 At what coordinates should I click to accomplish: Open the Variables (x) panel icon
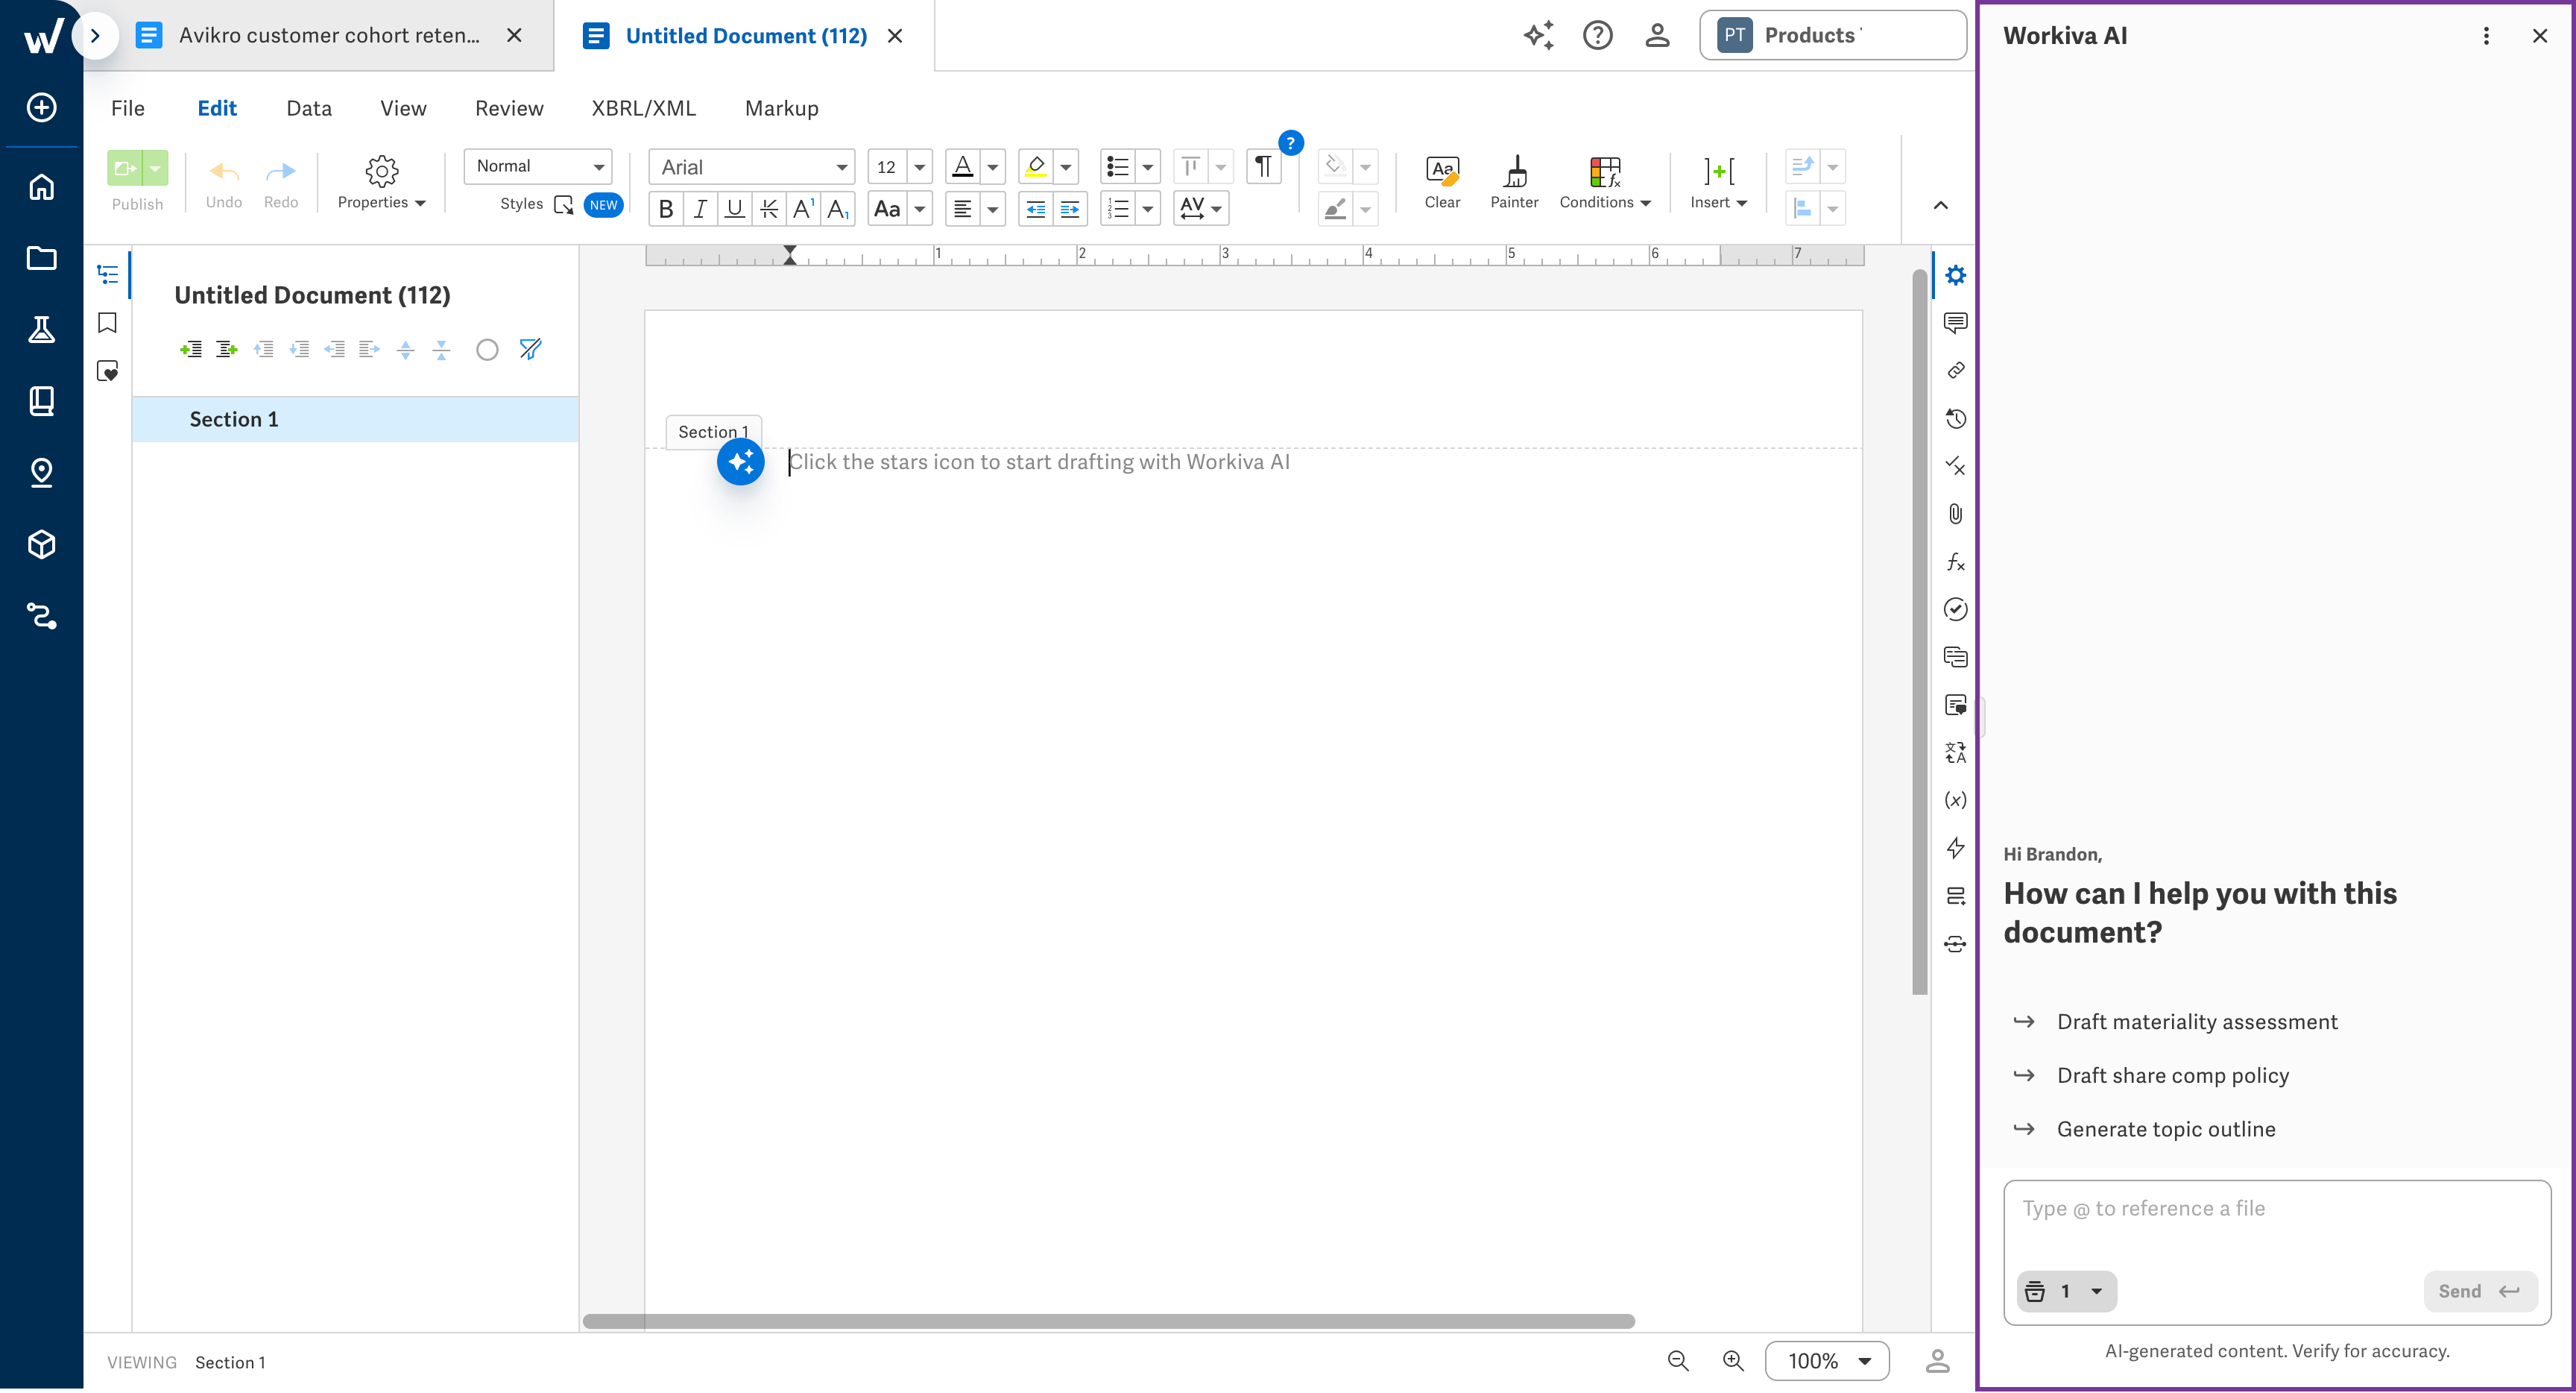click(1955, 799)
